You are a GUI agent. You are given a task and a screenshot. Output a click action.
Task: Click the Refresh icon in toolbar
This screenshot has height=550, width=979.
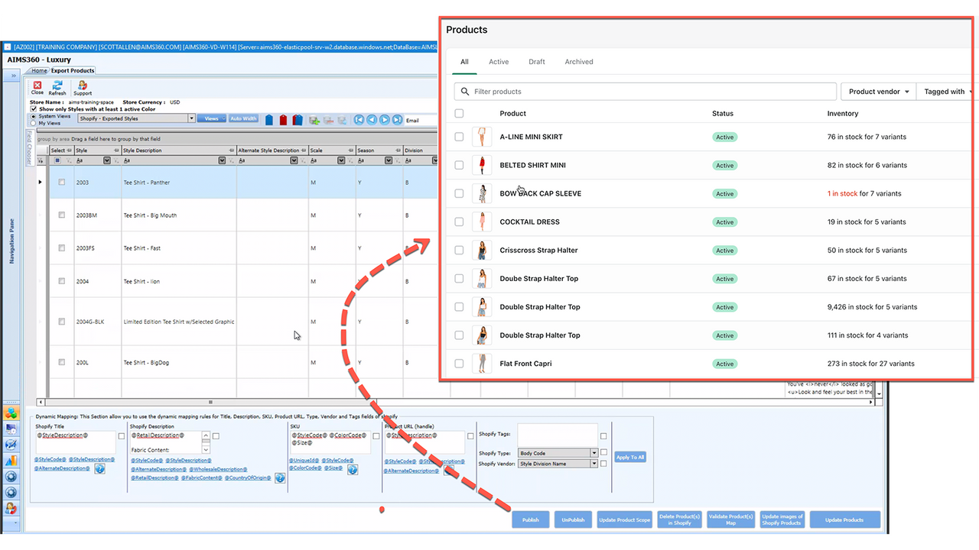(x=57, y=86)
